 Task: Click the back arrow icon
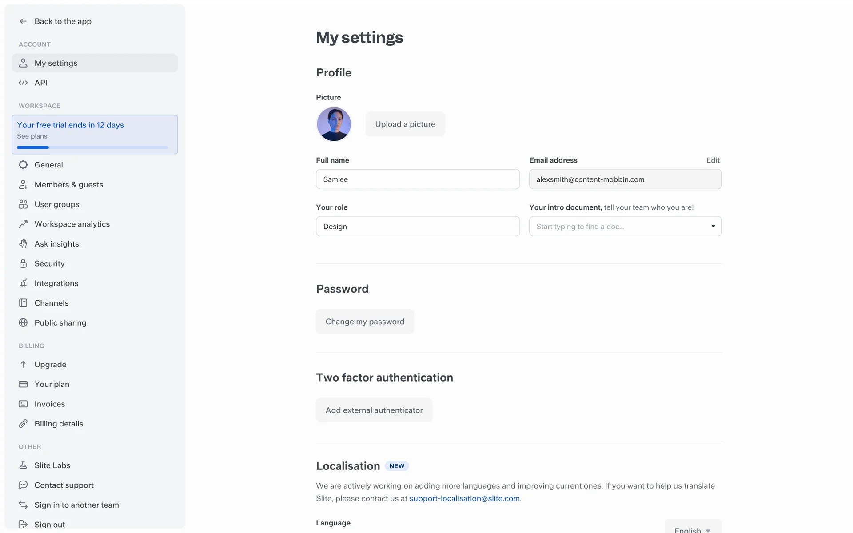(x=23, y=21)
